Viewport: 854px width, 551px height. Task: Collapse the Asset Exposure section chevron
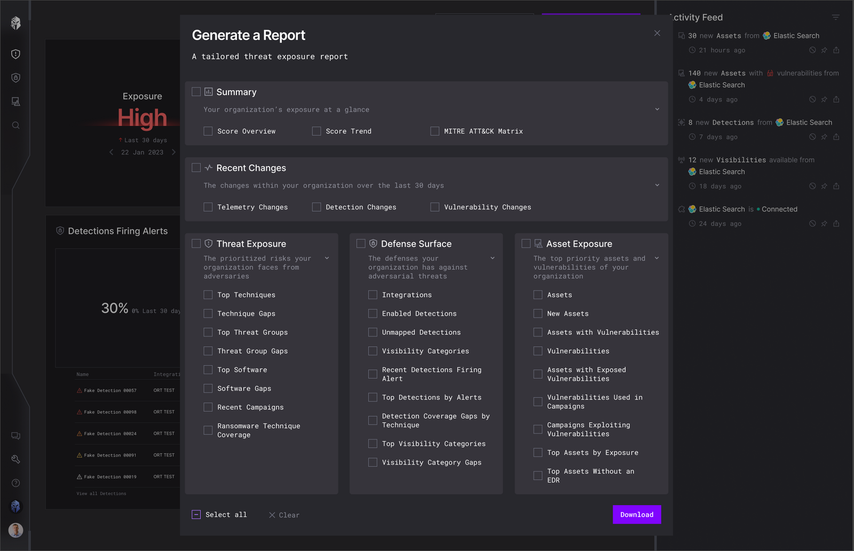coord(657,258)
